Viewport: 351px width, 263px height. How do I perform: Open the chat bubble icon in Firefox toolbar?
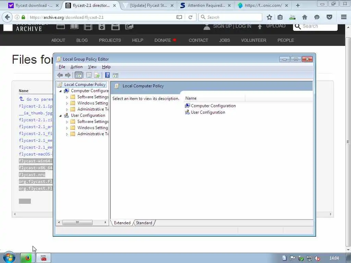[317, 17]
